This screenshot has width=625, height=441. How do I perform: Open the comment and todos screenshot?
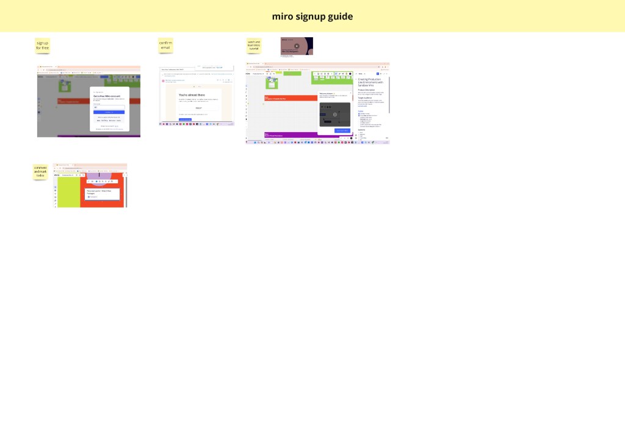coord(90,185)
